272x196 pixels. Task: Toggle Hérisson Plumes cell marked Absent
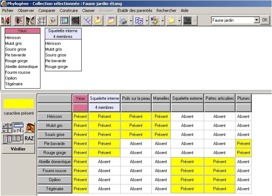(243, 116)
